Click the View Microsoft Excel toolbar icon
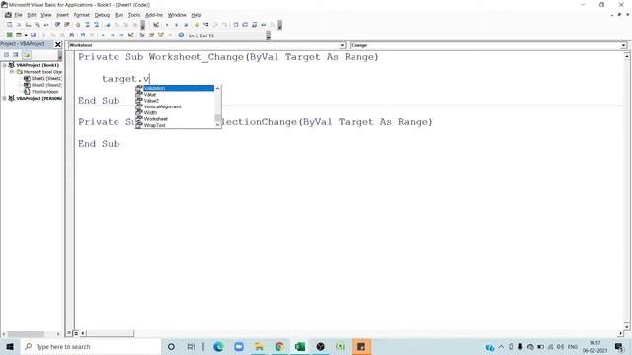This screenshot has width=632, height=355. [x=9, y=35]
